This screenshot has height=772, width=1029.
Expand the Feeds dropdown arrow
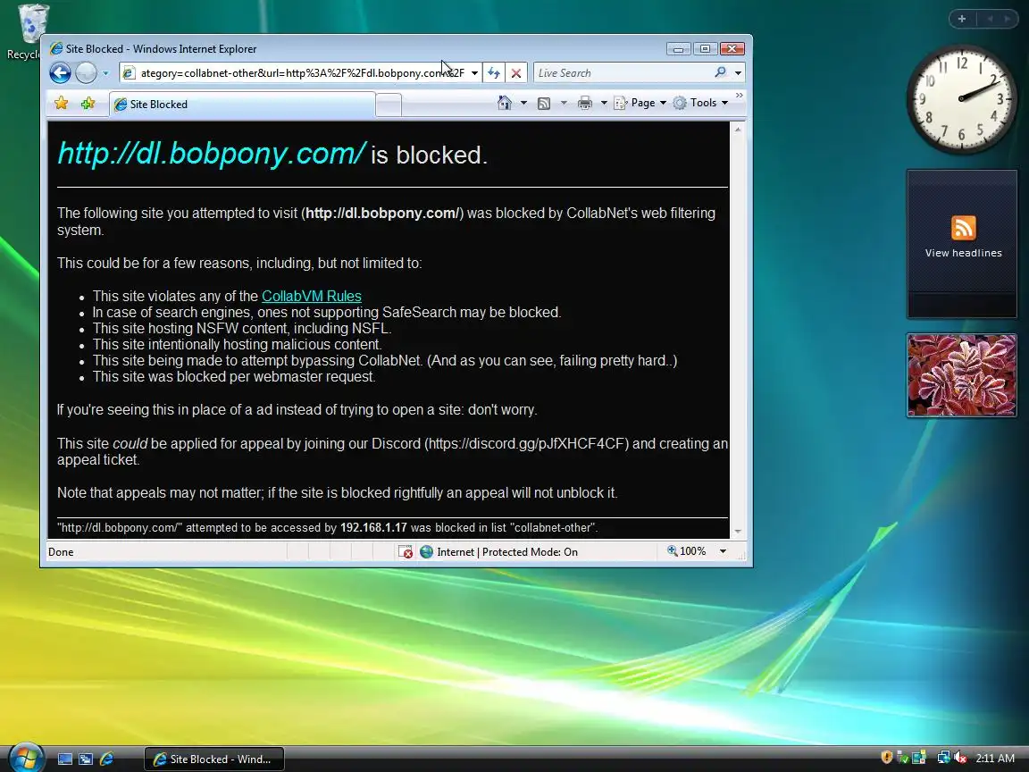click(x=564, y=103)
